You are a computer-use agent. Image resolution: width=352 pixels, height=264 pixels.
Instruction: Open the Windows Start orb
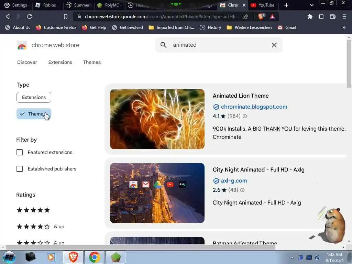(x=9, y=257)
